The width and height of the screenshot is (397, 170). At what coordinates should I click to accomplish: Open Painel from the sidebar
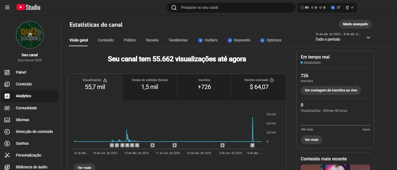tap(30, 72)
